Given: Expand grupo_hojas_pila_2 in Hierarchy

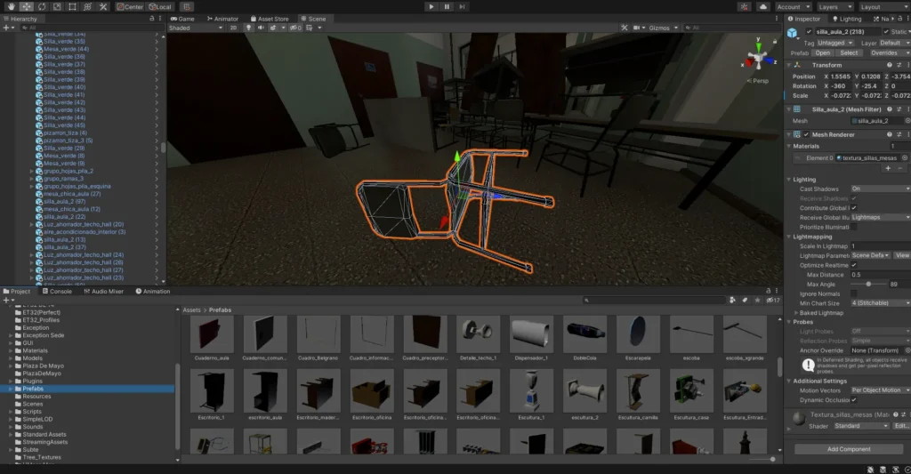Looking at the screenshot, I should point(31,171).
